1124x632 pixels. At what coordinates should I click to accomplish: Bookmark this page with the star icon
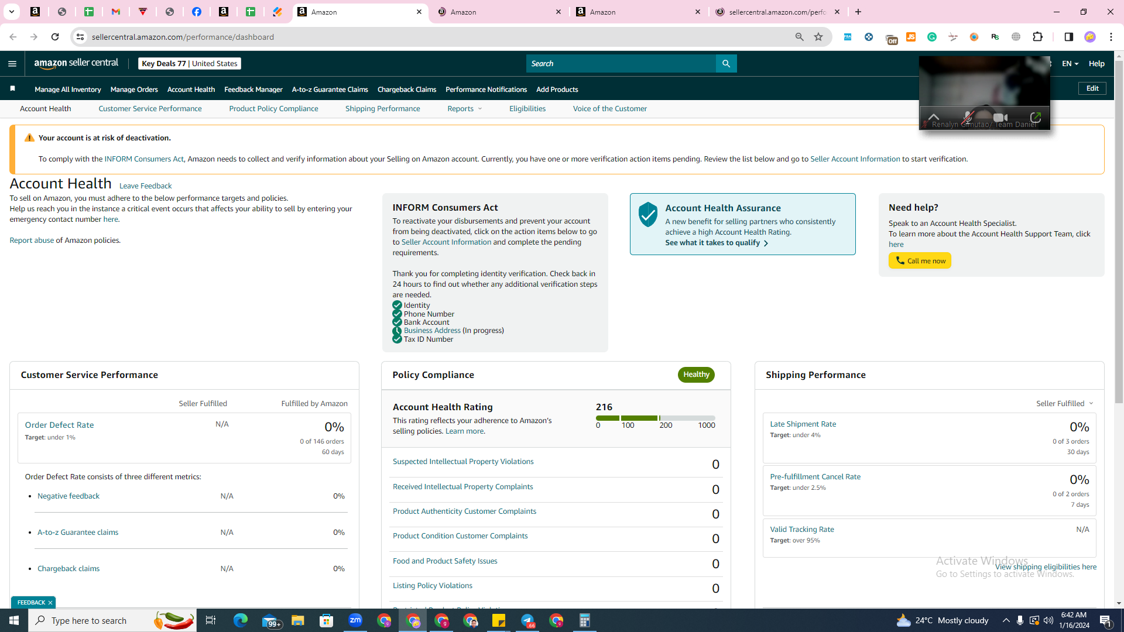coord(818,37)
